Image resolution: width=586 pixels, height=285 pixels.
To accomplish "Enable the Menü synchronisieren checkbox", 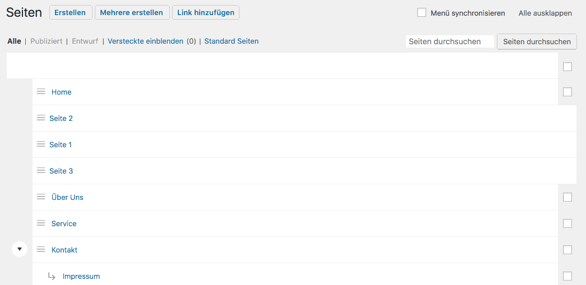I will pos(422,13).
